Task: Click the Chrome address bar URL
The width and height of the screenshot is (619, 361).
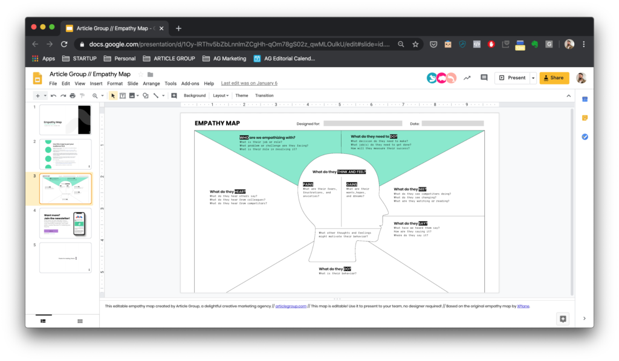Action: tap(239, 44)
